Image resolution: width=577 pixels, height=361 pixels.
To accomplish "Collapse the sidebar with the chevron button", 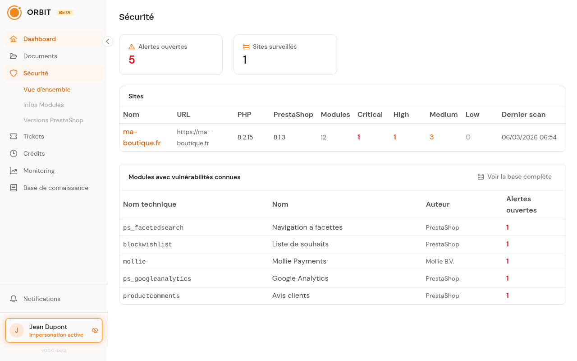I will (x=107, y=42).
